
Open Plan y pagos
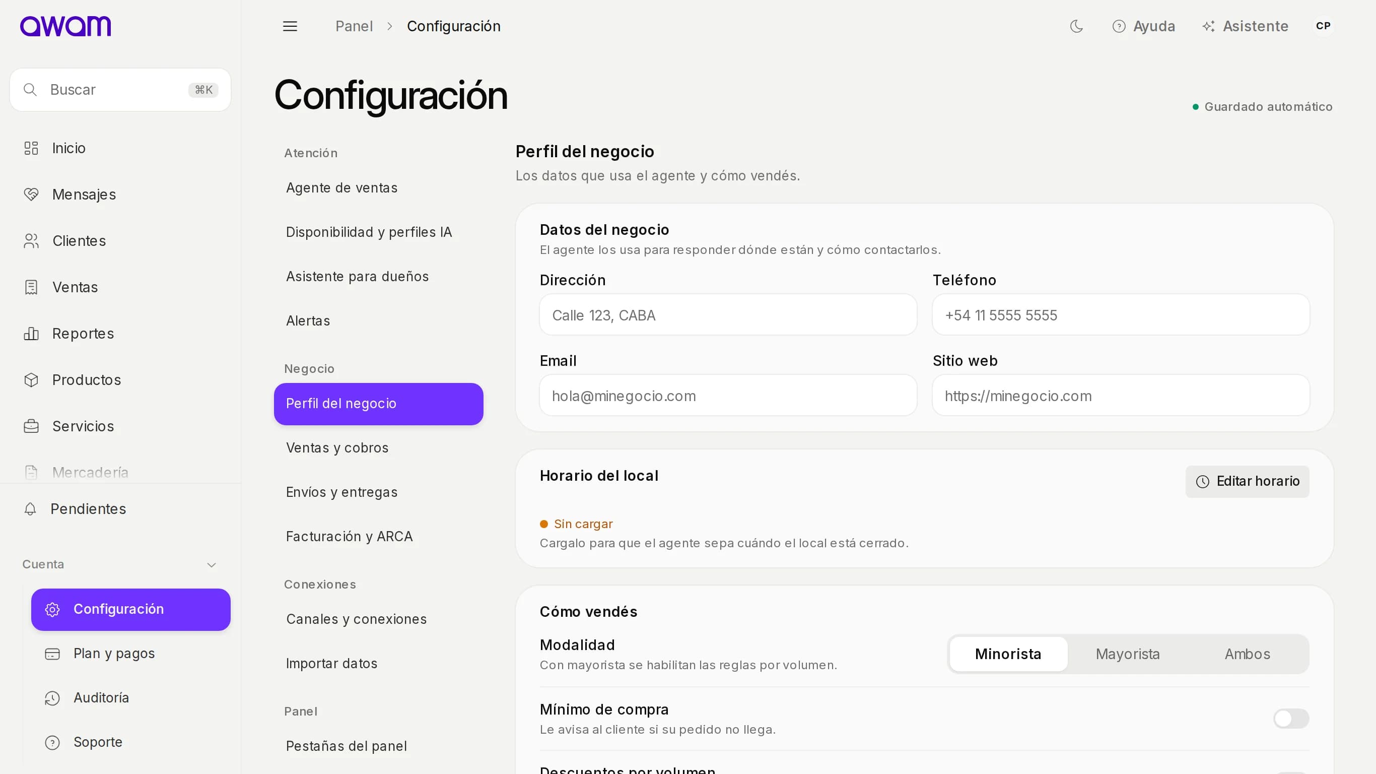[x=131, y=654]
